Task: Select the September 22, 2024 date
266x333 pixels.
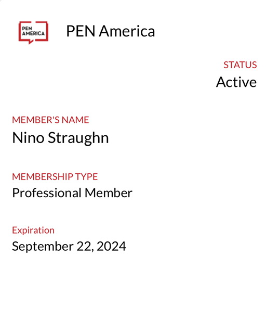Action: (x=69, y=247)
